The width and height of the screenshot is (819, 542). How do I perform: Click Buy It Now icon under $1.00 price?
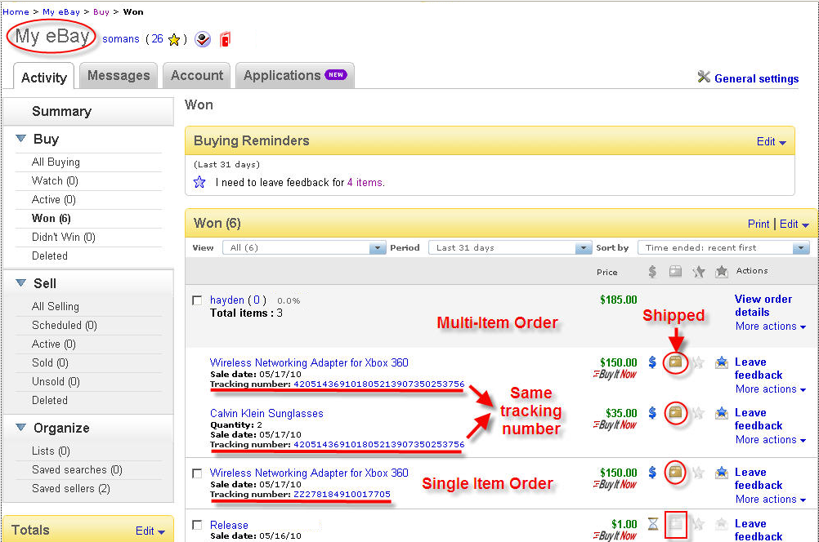[615, 535]
